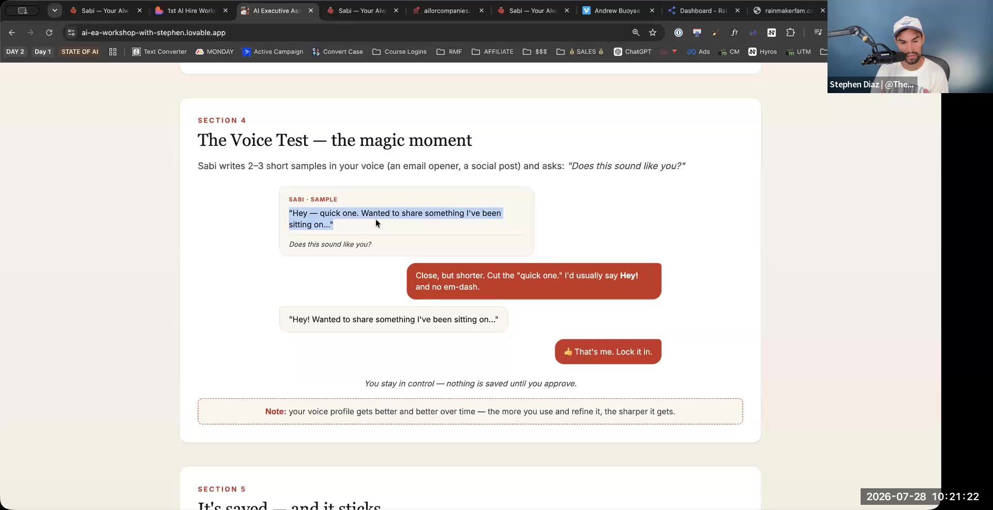Open the Active Campaign bookmark
The width and height of the screenshot is (993, 510).
pyautogui.click(x=273, y=52)
